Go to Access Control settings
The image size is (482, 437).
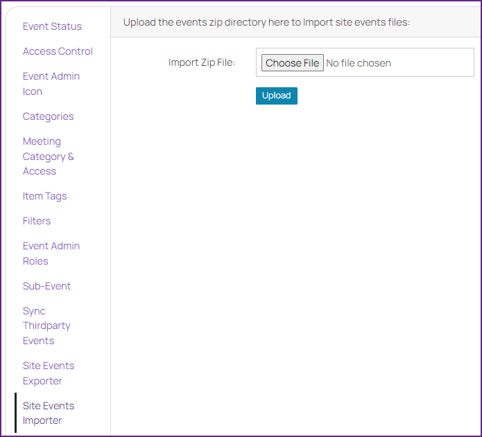(x=58, y=51)
